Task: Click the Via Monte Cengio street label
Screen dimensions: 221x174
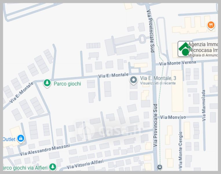Action: coord(180,150)
